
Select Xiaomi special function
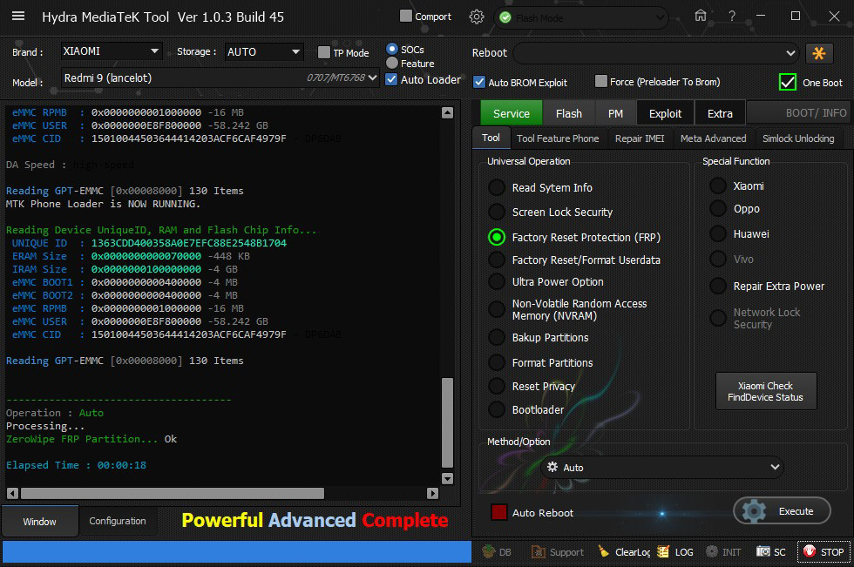tap(718, 186)
